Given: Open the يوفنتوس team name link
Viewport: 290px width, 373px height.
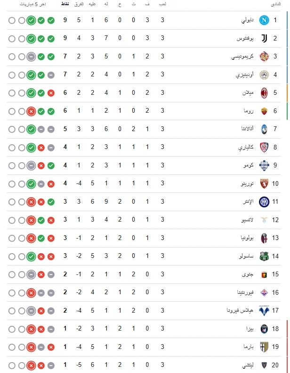Looking at the screenshot, I should tap(245, 39).
